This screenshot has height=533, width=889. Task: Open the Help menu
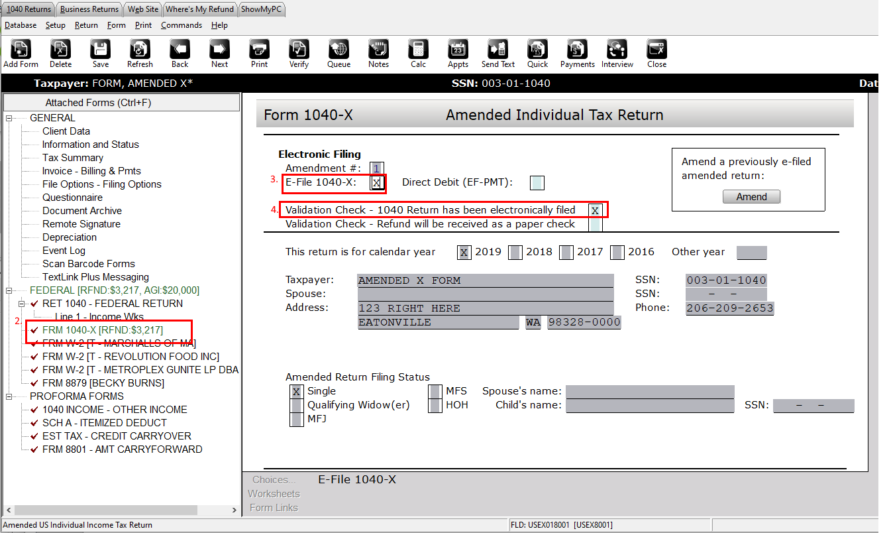219,25
